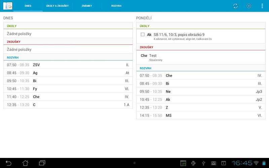The width and height of the screenshot is (269, 168).
Task: Open the Z lesson at 12:35
Action: point(201,108)
